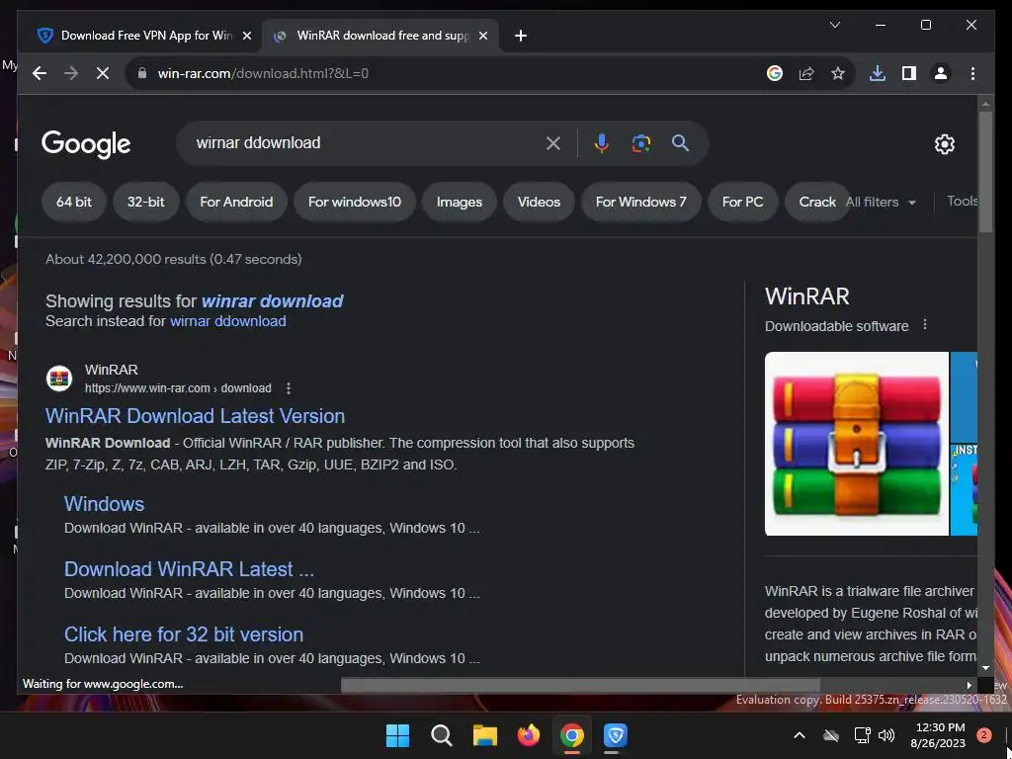Go back using the browser back arrow
Image resolution: width=1012 pixels, height=759 pixels.
tap(40, 73)
